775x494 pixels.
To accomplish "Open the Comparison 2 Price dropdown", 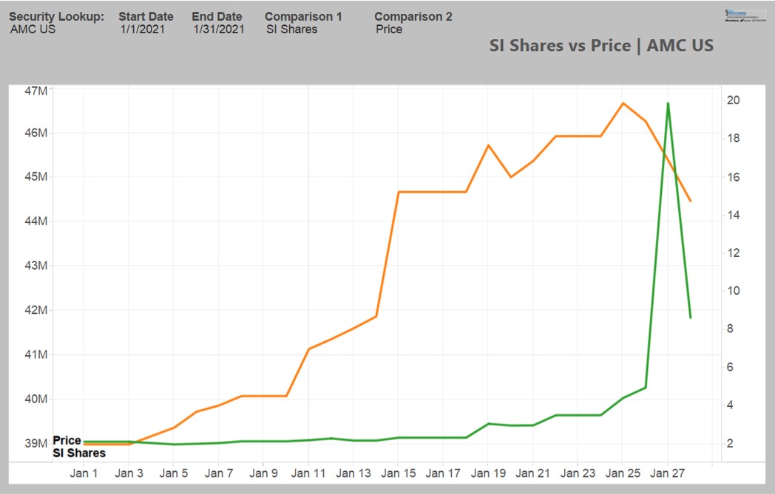I will [389, 29].
